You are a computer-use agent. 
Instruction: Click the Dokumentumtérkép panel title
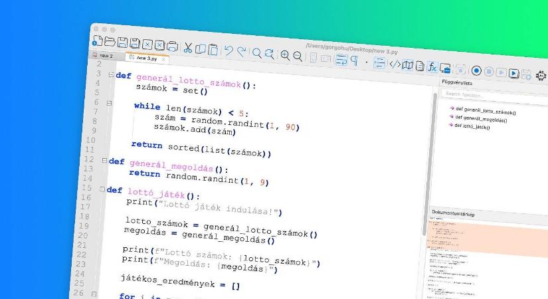pyautogui.click(x=453, y=213)
